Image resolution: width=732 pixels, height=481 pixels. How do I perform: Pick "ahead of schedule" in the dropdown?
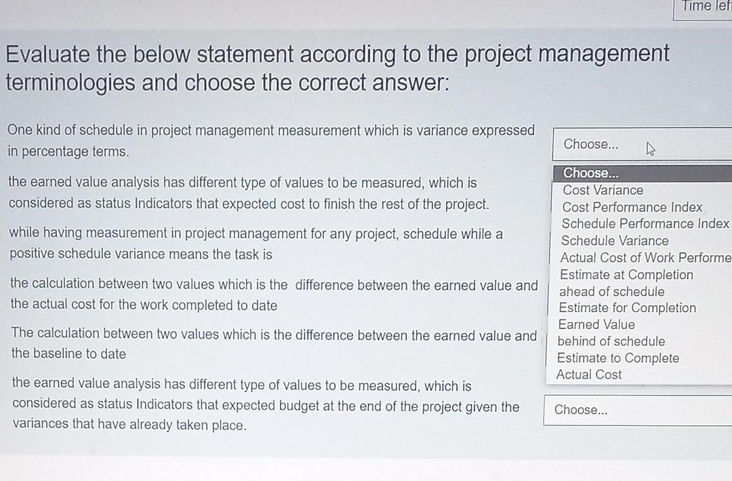pos(611,291)
